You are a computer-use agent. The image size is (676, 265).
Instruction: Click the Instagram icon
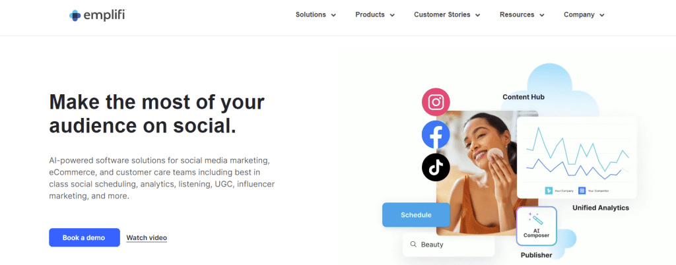(x=436, y=102)
